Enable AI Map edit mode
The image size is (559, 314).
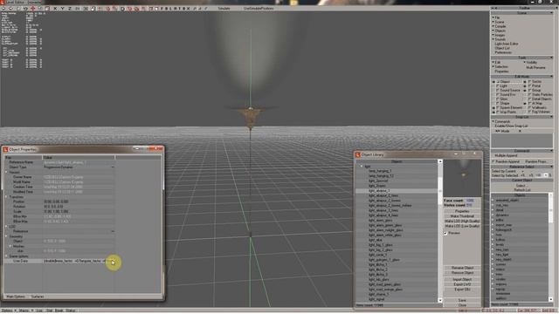535,103
